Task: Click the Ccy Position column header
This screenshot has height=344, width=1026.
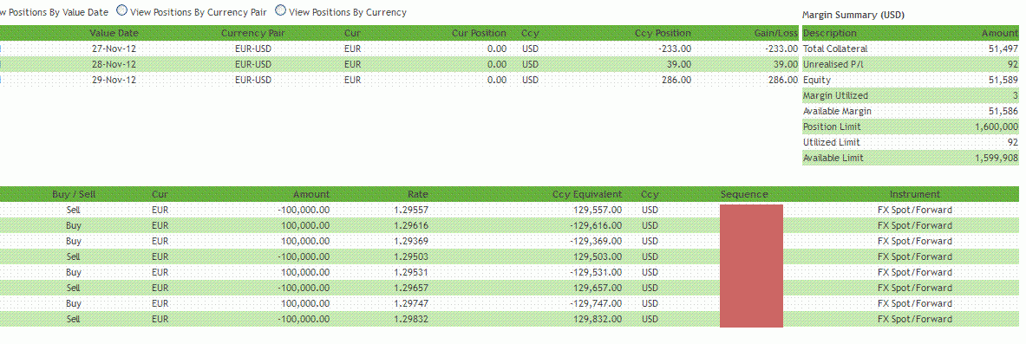Action: coord(663,33)
